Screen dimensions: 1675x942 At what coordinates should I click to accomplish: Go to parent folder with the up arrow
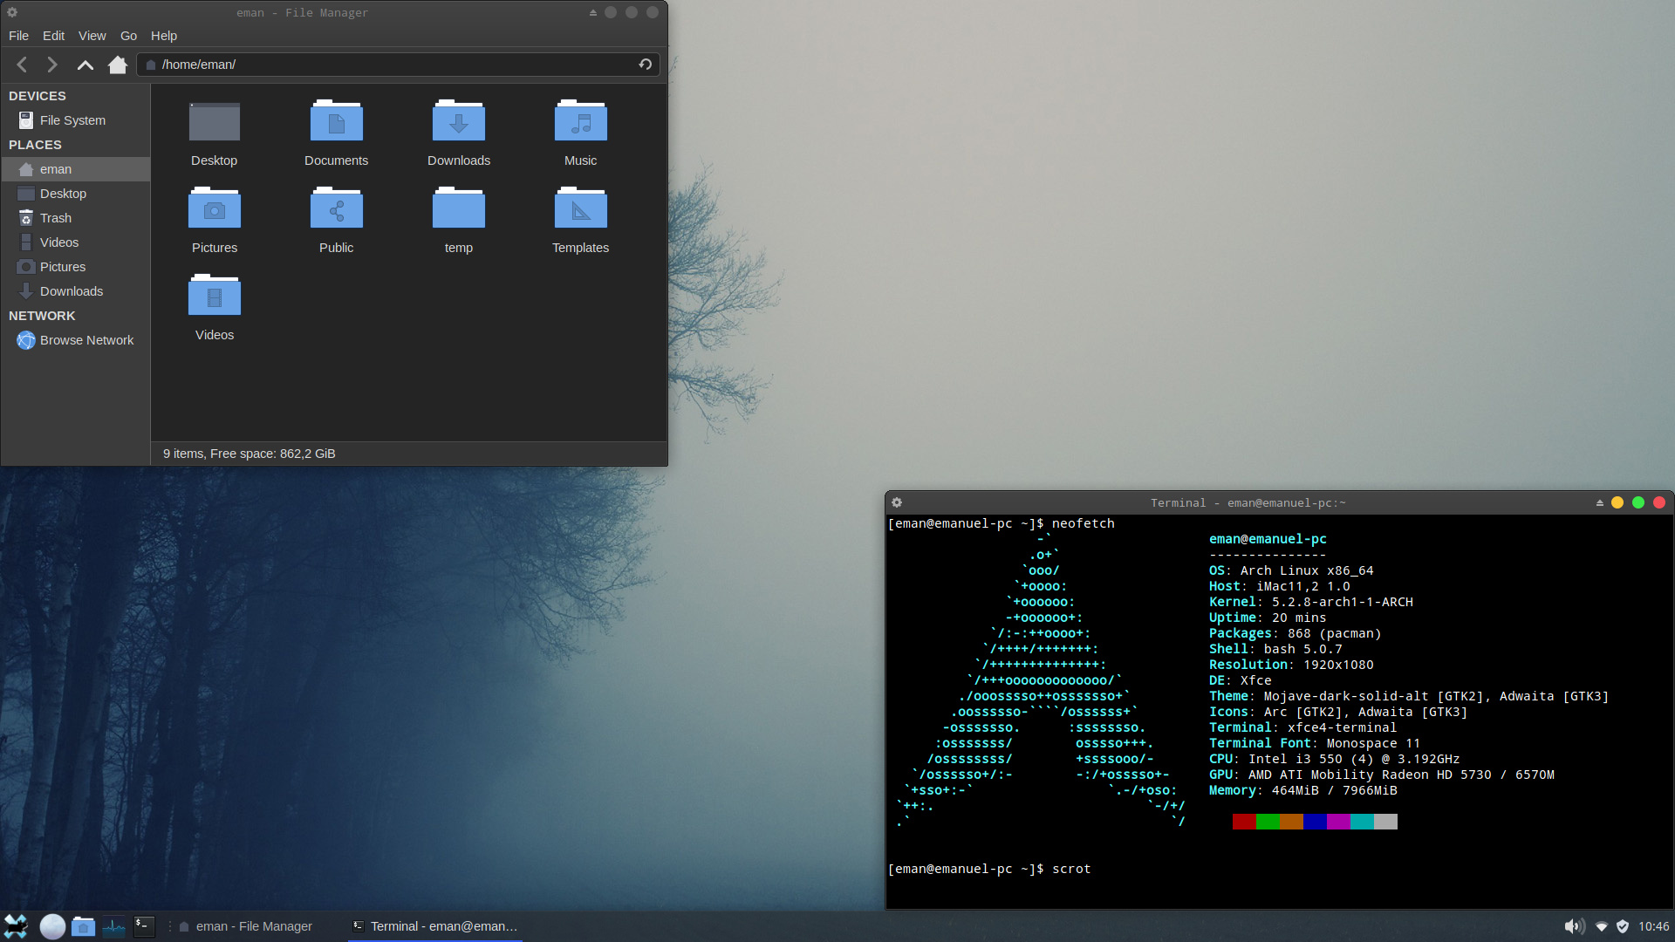85,65
